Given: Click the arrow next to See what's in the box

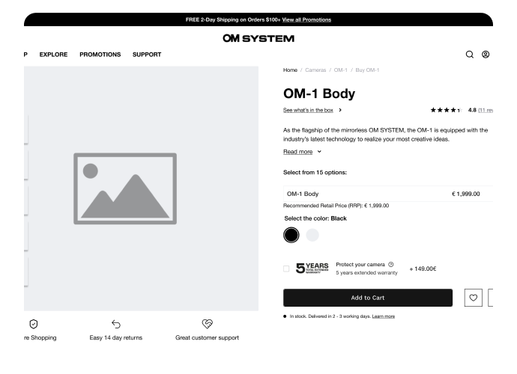Looking at the screenshot, I should 340,110.
